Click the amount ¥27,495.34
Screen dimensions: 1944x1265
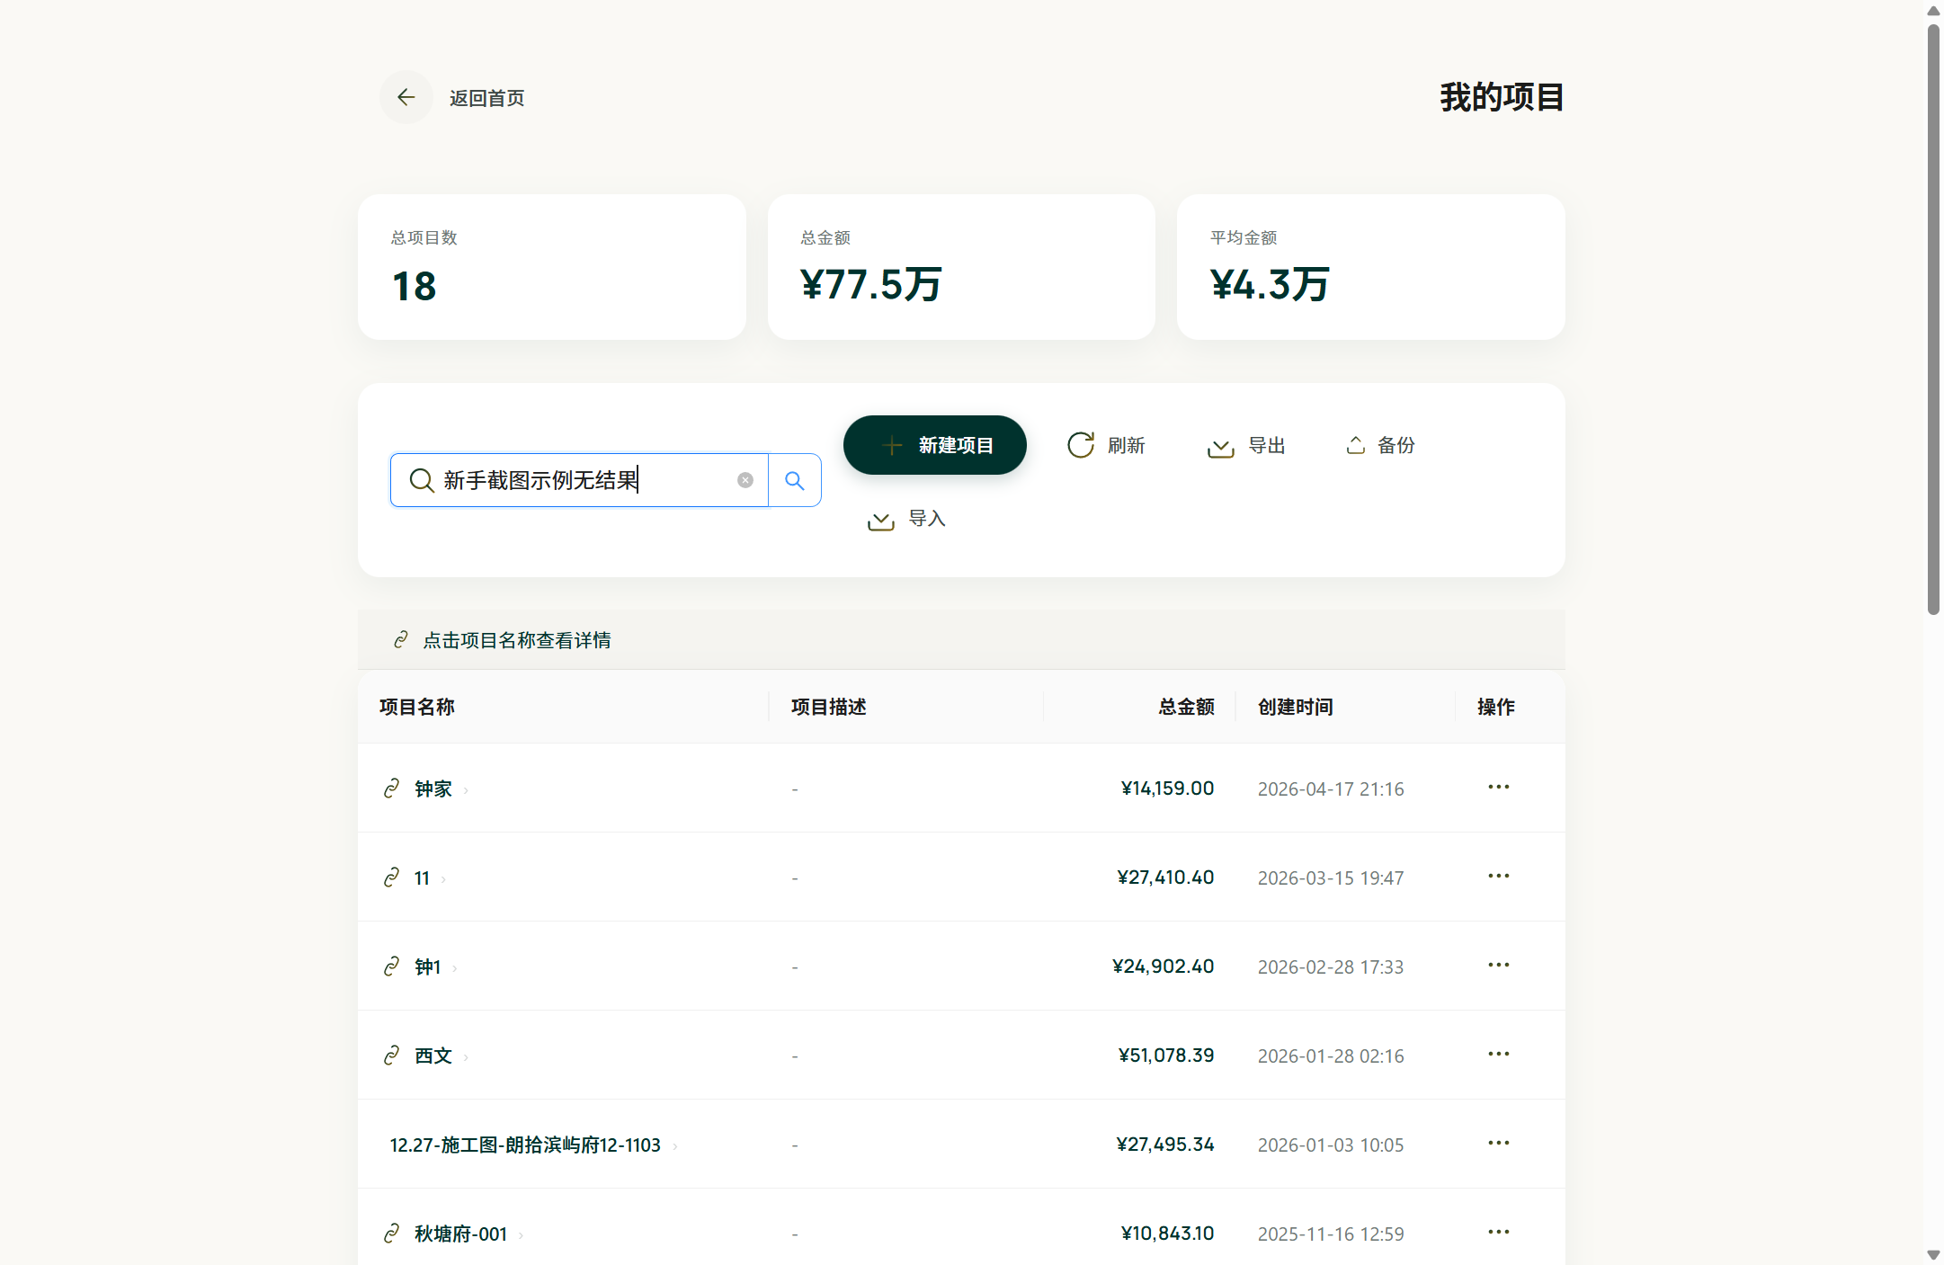click(1165, 1145)
